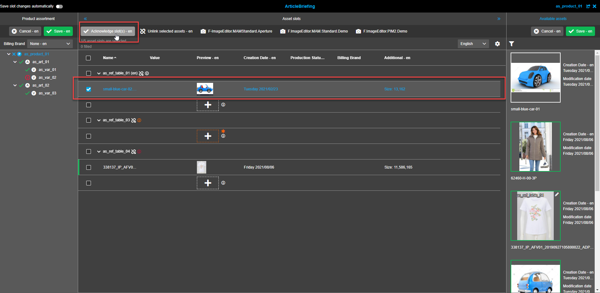The width and height of the screenshot is (600, 293).
Task: Open the info icon beside as_ref_table_03
Action: point(139,120)
